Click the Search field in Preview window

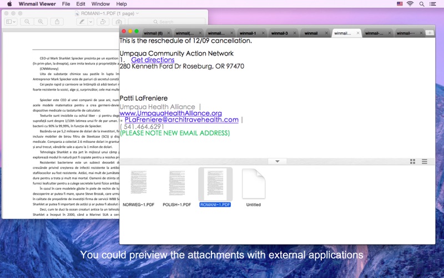tap(167, 22)
